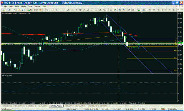Select the Horizontal Line tool
184x111 pixels.
[60, 10]
